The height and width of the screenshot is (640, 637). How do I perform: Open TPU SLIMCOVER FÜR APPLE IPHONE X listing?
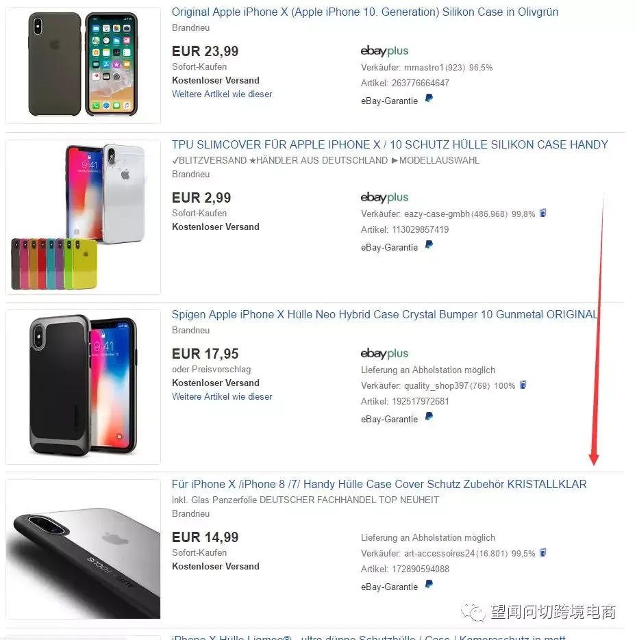click(x=390, y=145)
